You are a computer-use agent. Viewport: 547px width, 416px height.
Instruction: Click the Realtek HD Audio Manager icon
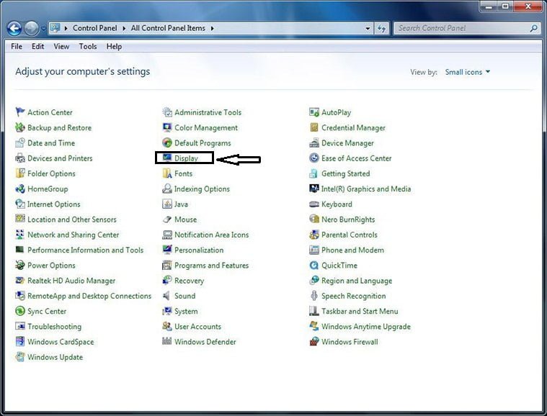(20, 281)
